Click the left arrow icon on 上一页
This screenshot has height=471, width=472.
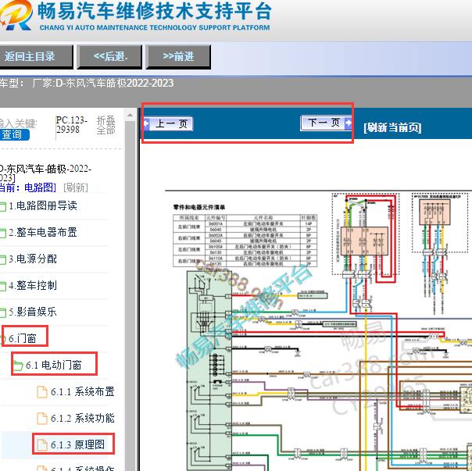(x=147, y=123)
